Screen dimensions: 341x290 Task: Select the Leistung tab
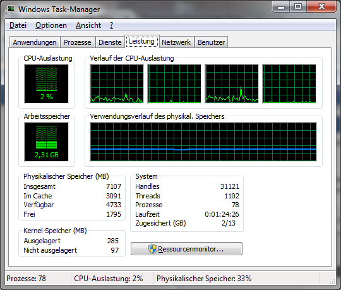click(142, 41)
